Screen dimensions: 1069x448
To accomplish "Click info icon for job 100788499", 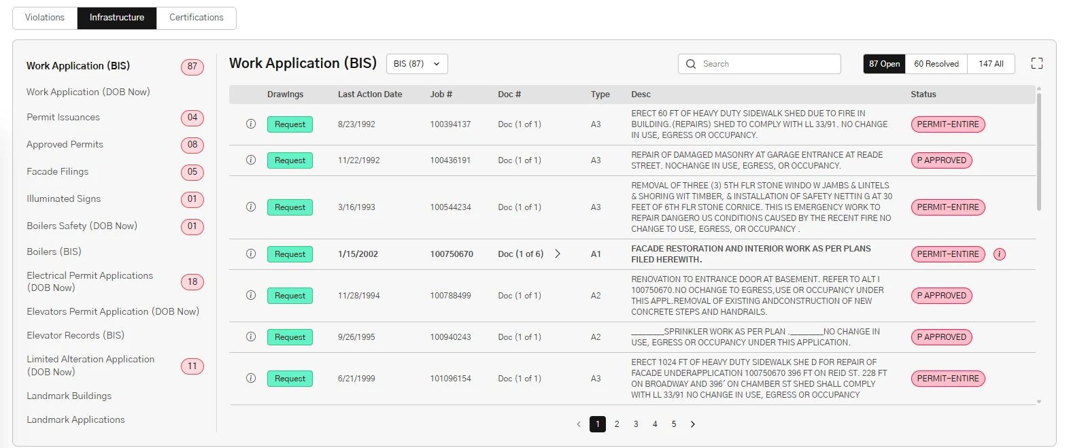I will (251, 296).
